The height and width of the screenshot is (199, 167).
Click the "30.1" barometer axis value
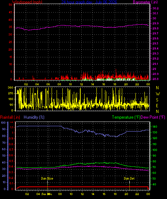(156, 13)
